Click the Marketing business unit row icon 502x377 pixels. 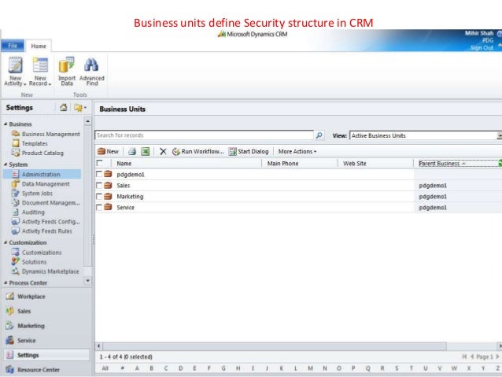click(x=108, y=196)
